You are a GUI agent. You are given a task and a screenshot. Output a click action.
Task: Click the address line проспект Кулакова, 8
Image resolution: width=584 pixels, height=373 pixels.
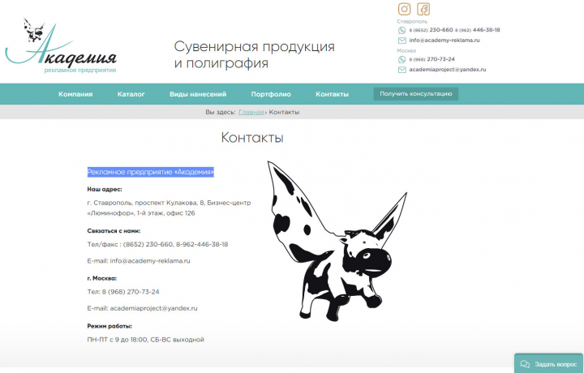click(169, 203)
